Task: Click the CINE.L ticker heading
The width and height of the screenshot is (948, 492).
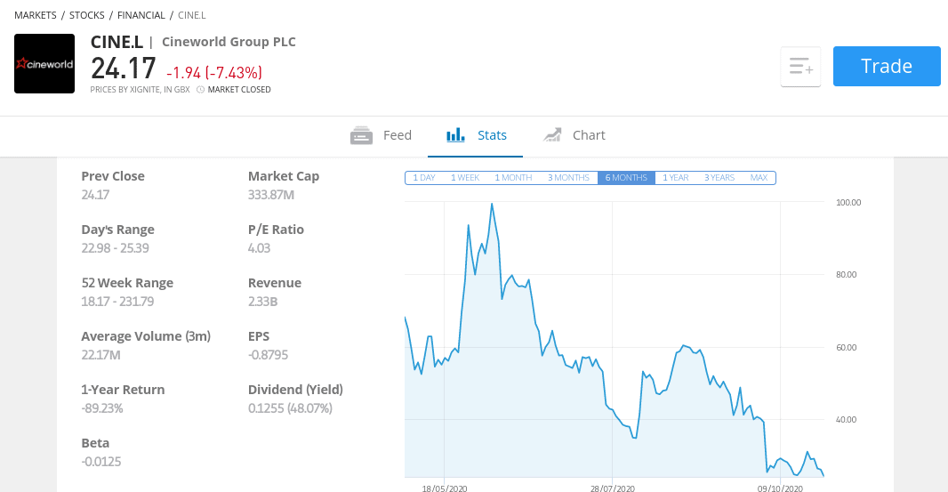Action: click(x=116, y=42)
